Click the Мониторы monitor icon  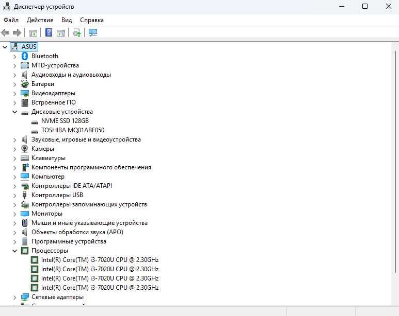click(x=25, y=214)
